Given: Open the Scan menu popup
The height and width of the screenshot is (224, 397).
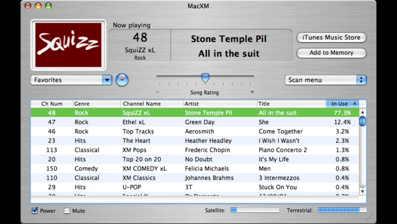Looking at the screenshot, I should [x=325, y=80].
